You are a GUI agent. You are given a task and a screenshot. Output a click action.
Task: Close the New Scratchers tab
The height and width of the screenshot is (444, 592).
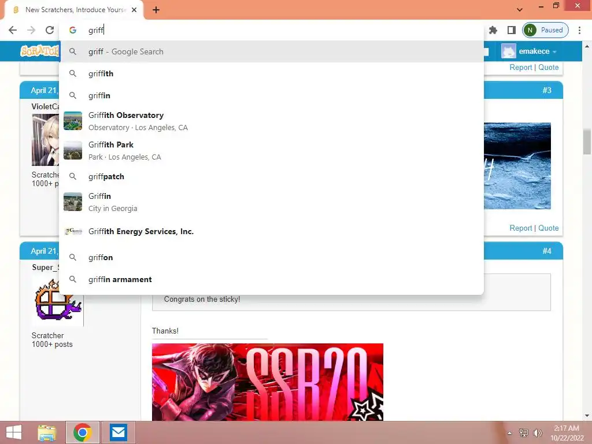[x=134, y=10]
